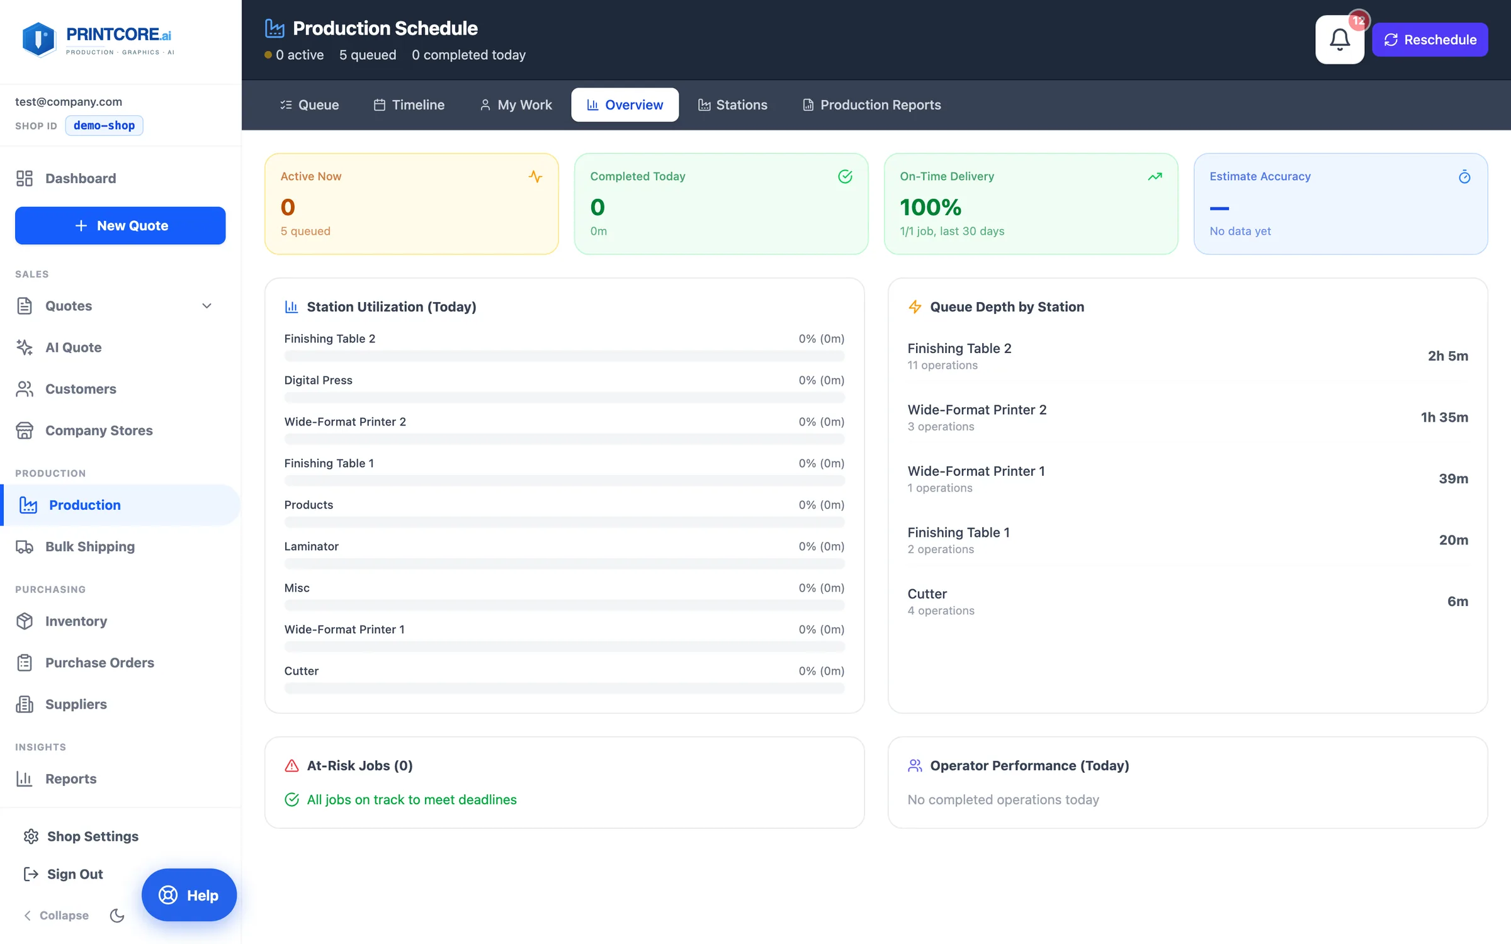
Task: Open Suppliers building icon
Action: tap(25, 704)
